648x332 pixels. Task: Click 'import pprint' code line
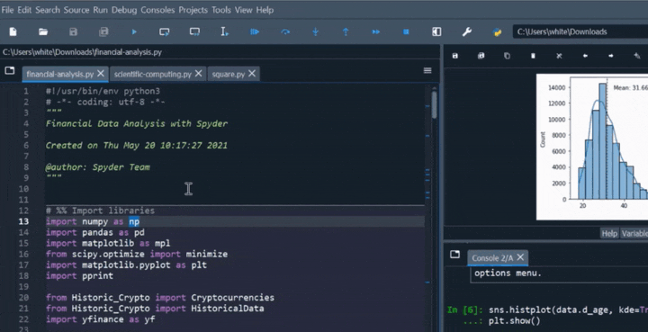[x=79, y=276]
